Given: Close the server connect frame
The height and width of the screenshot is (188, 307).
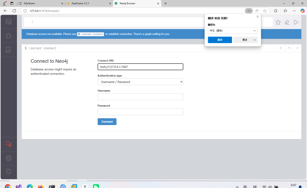Looking at the screenshot, I should tap(297, 48).
